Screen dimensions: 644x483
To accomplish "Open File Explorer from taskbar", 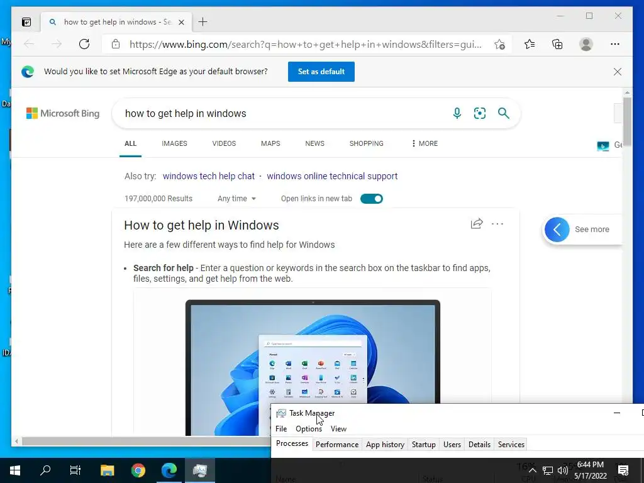I will [x=107, y=470].
